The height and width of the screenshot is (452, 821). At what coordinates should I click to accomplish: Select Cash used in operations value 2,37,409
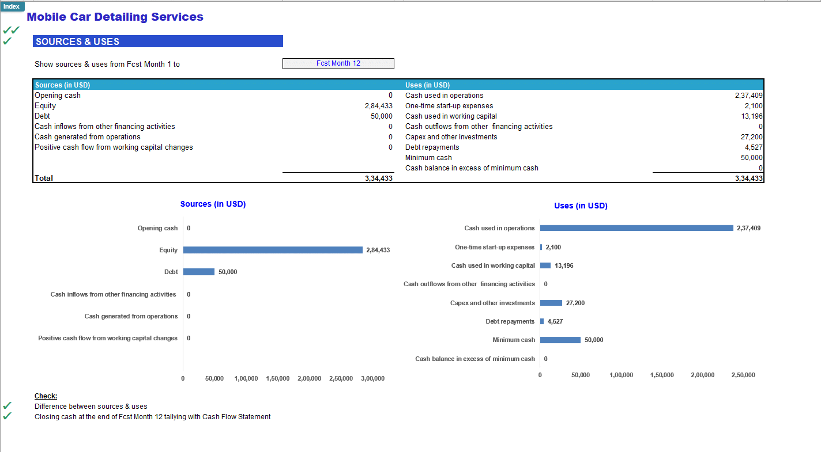click(x=748, y=96)
